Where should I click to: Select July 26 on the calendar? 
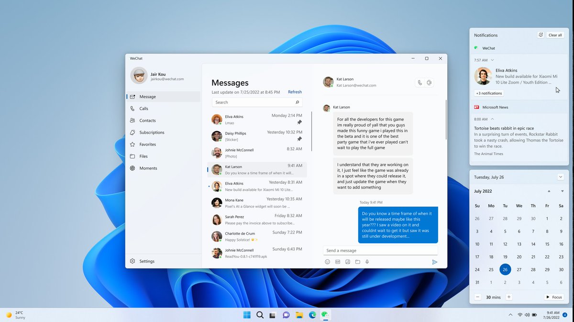click(x=505, y=269)
